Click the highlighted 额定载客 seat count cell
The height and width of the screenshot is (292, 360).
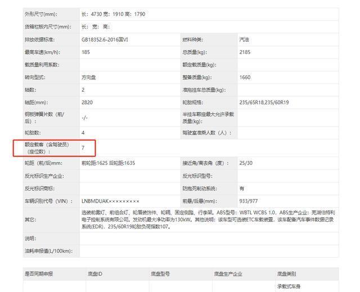pos(84,147)
